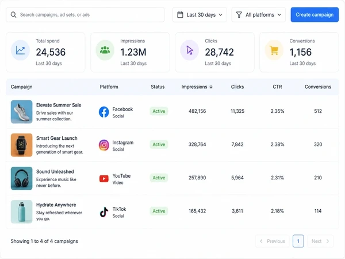The image size is (345, 259).
Task: Select the 114 conversions cell
Action: [x=318, y=211]
